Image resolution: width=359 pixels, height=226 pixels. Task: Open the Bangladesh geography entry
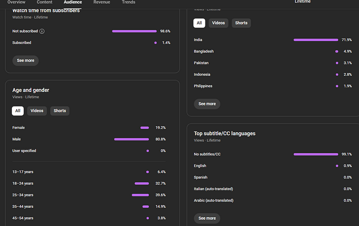(203, 51)
